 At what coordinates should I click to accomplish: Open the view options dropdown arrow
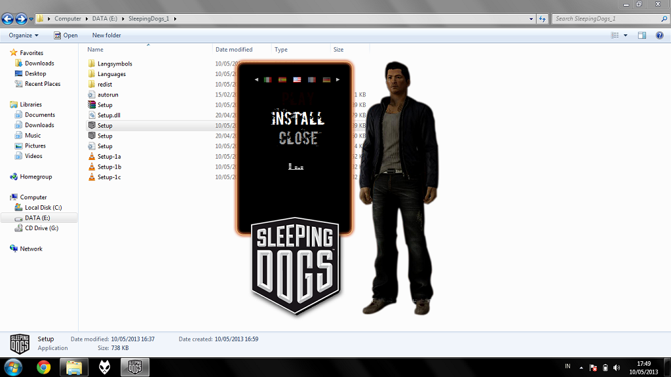click(625, 35)
